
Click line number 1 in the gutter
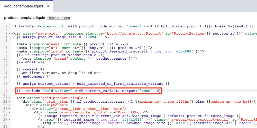click(6, 26)
